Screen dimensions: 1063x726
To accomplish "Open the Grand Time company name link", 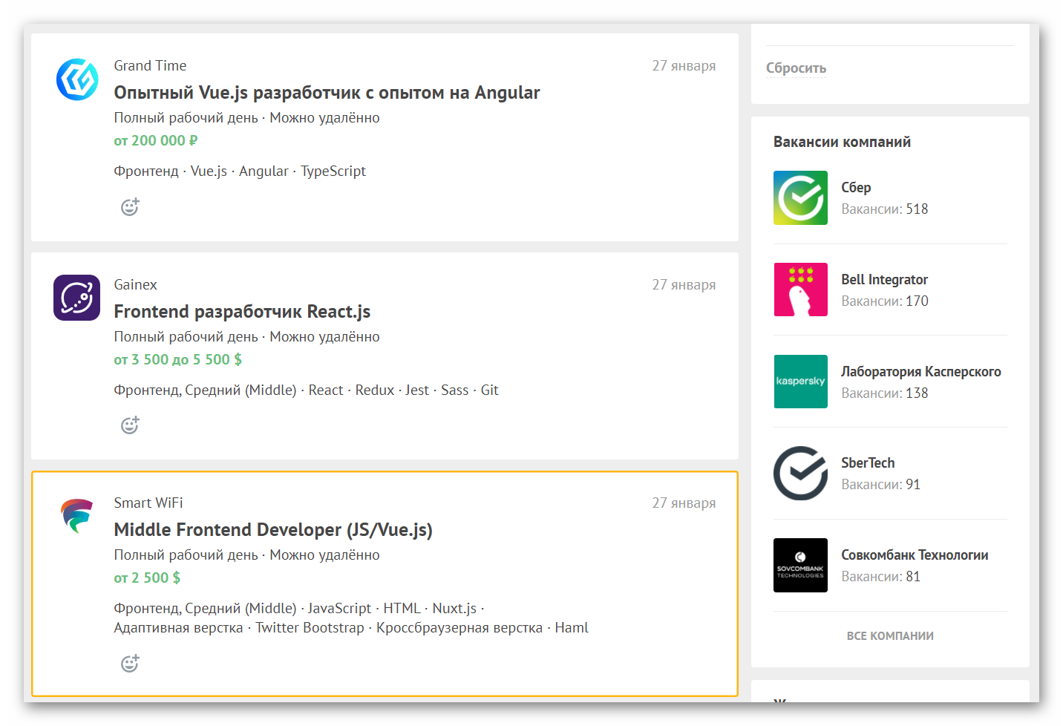I will [x=150, y=66].
